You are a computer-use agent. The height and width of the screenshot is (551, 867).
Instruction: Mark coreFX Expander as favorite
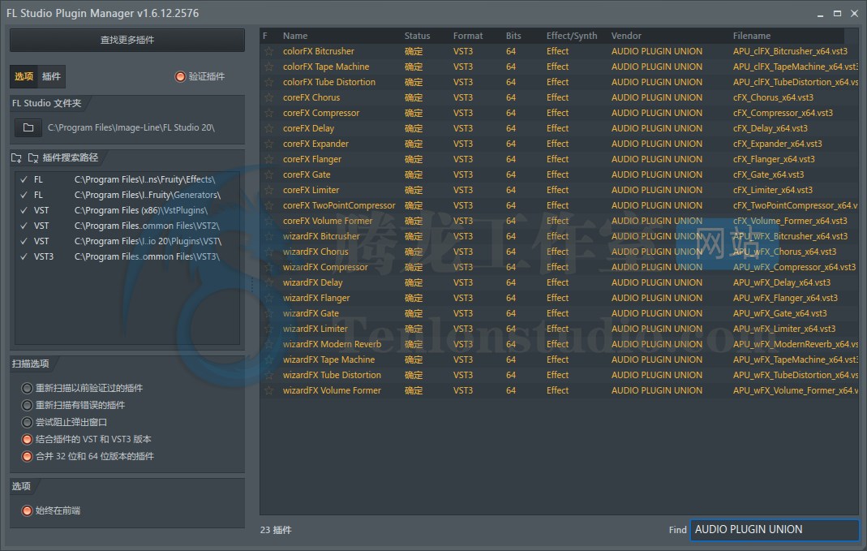point(268,144)
